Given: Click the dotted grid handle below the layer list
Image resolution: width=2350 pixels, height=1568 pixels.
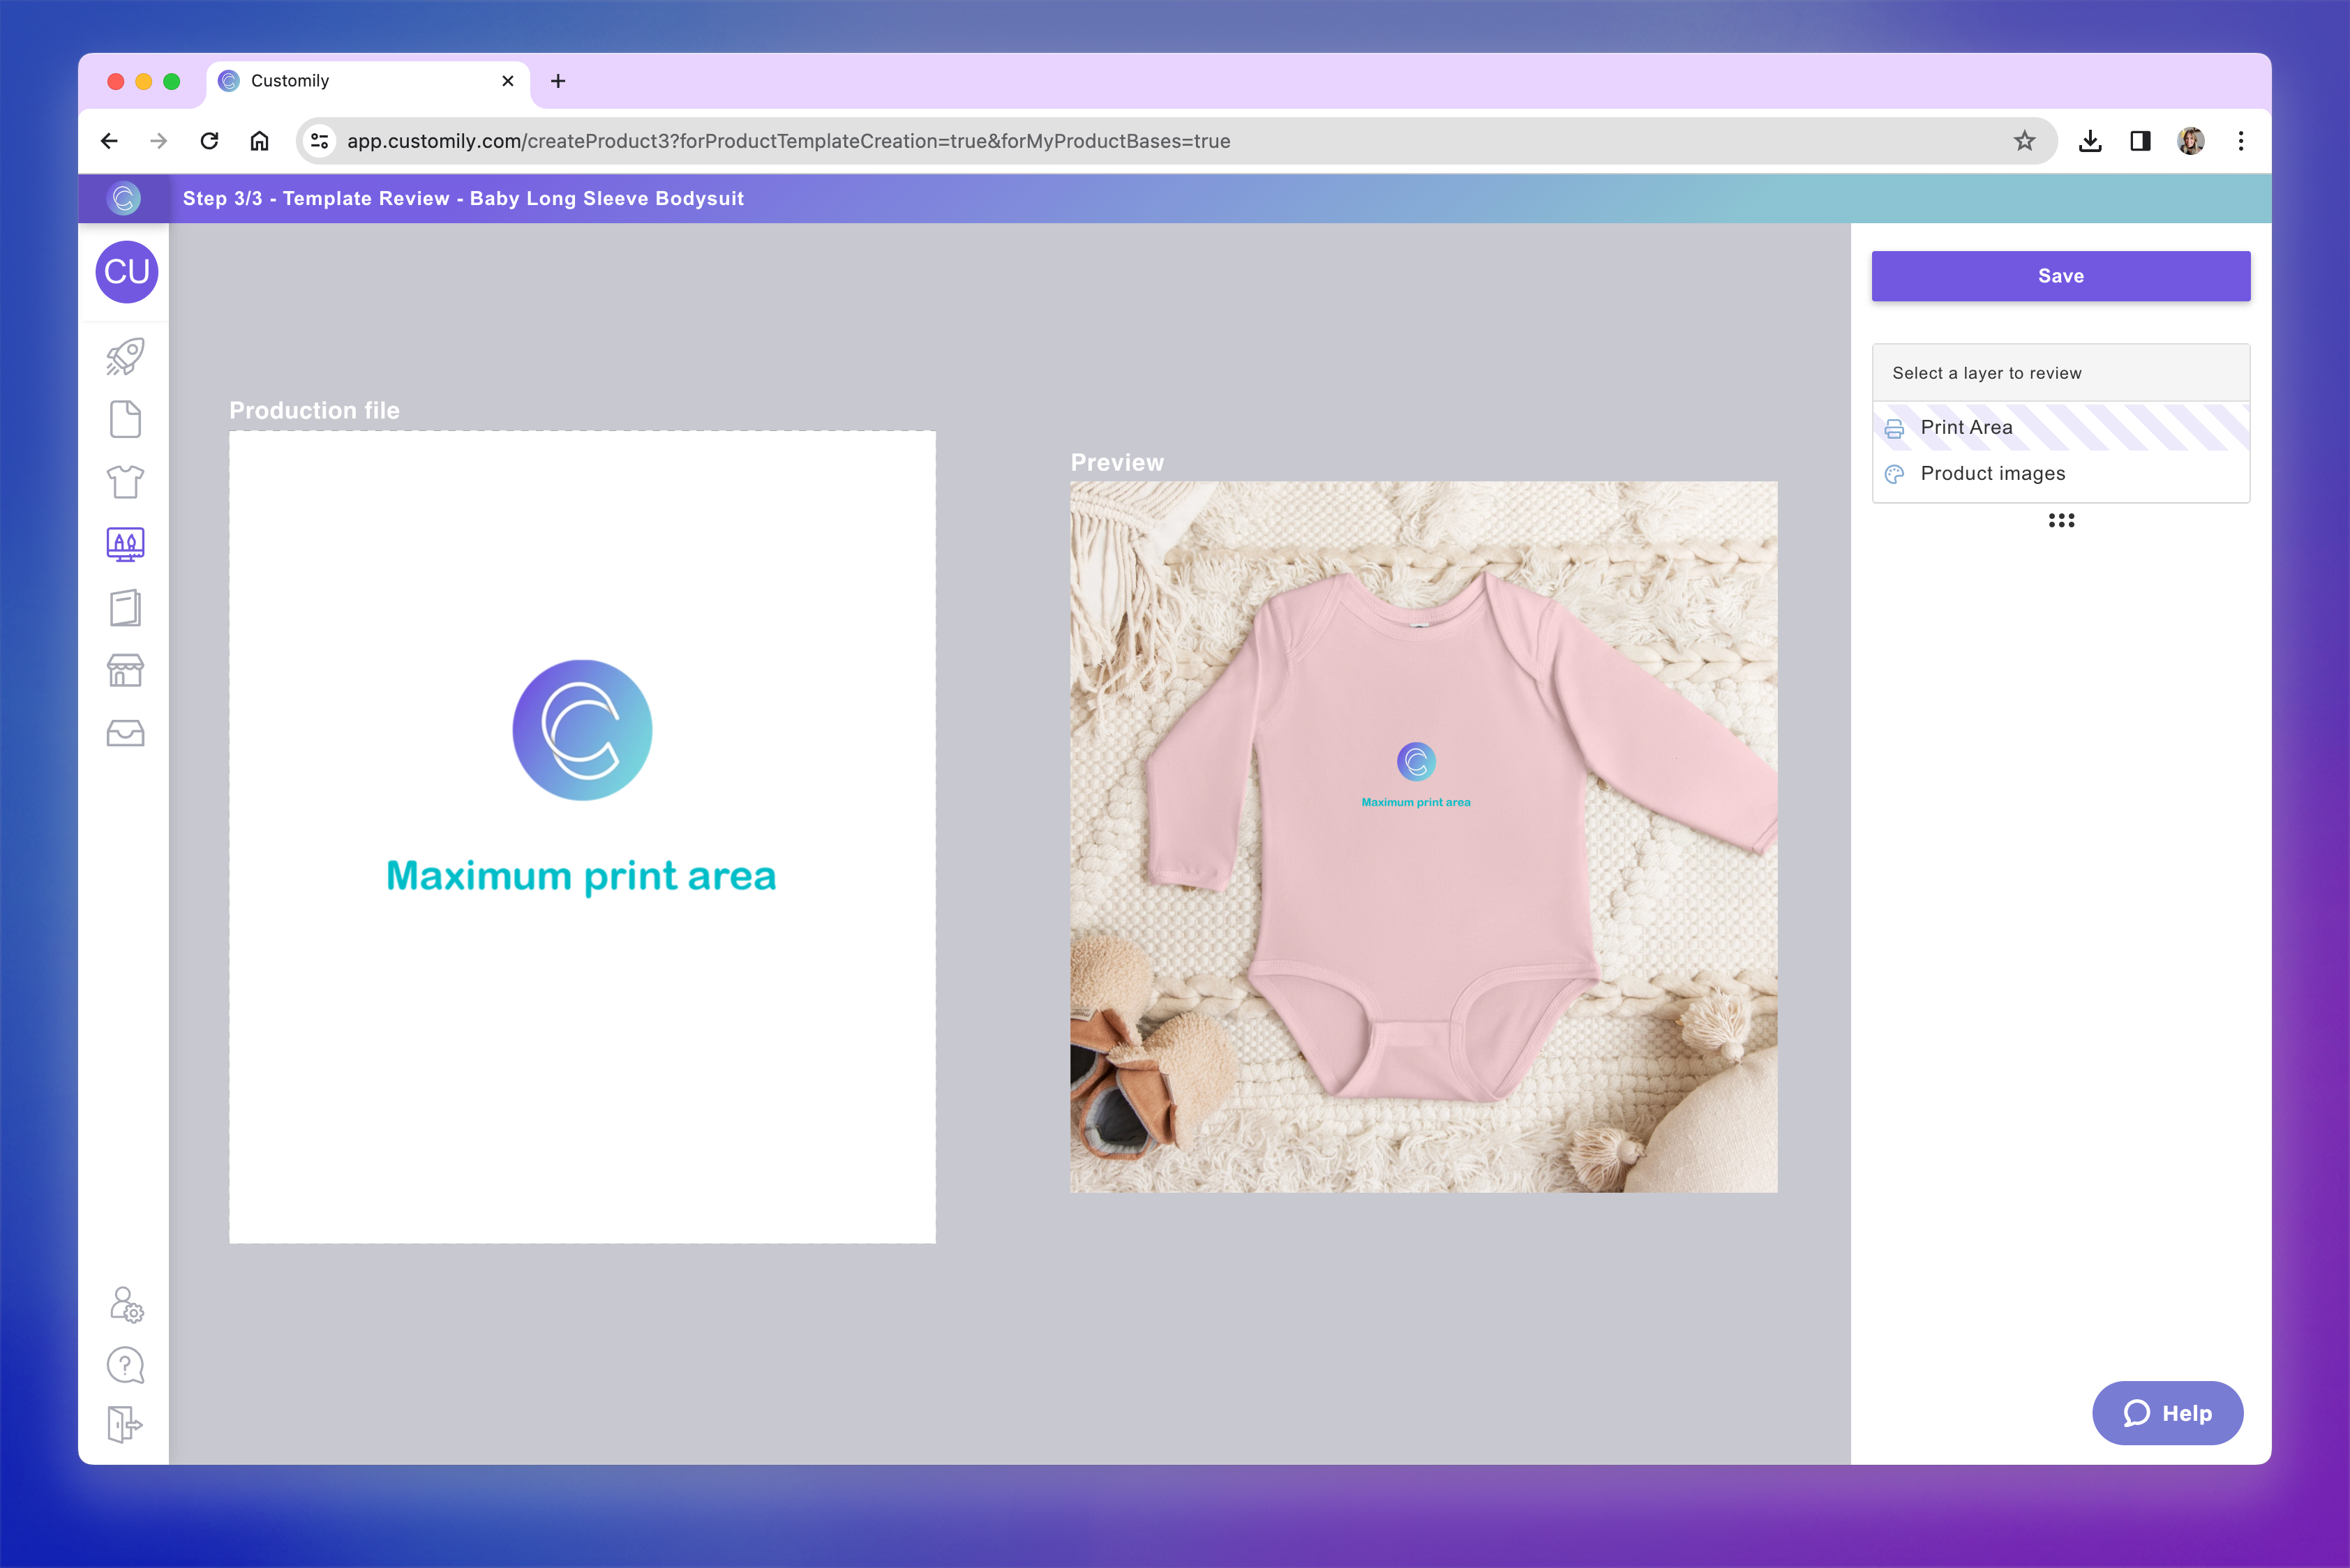Looking at the screenshot, I should (2061, 519).
